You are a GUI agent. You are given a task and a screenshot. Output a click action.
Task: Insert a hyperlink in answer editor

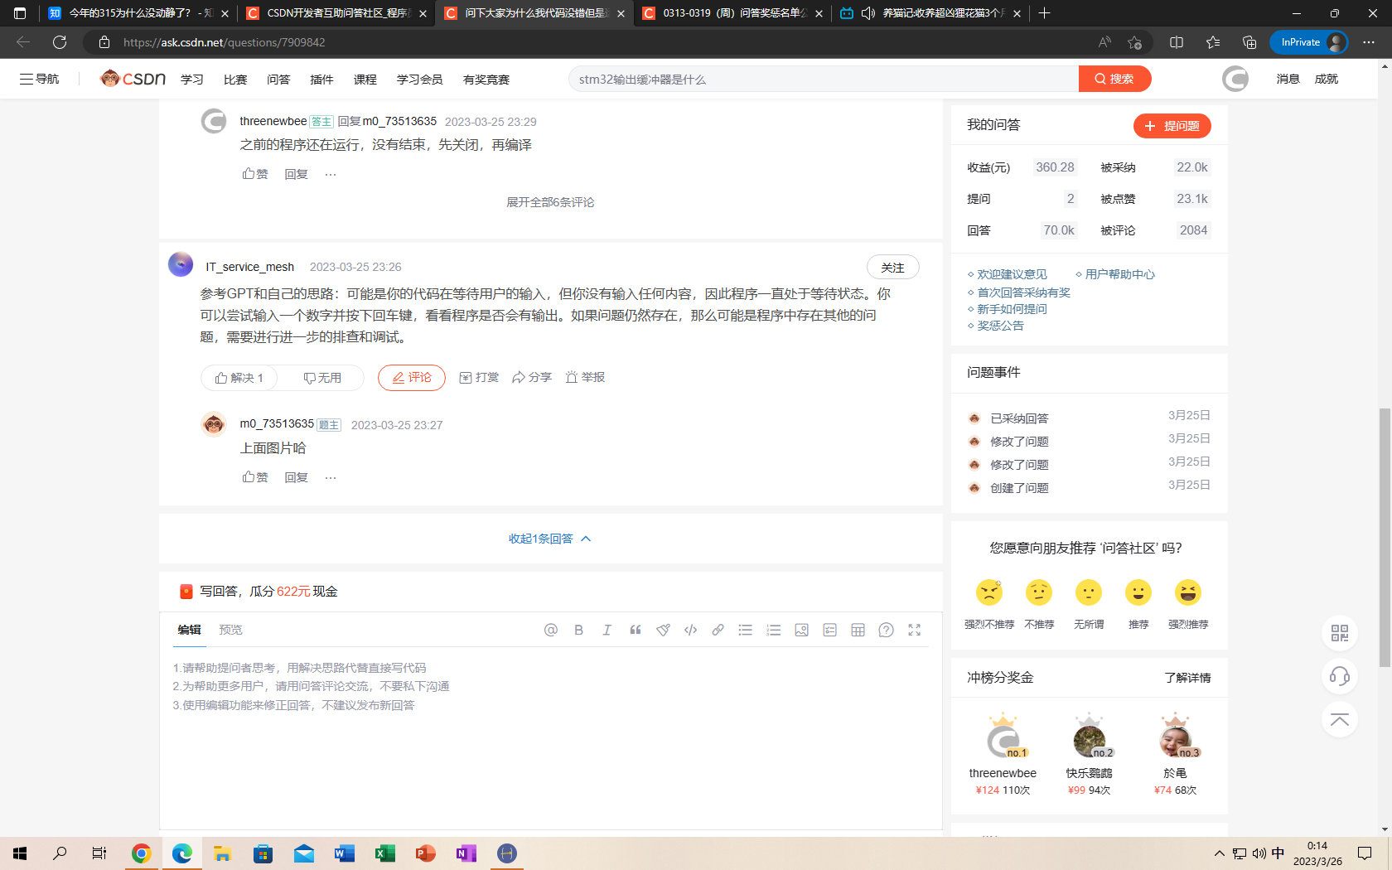point(718,630)
